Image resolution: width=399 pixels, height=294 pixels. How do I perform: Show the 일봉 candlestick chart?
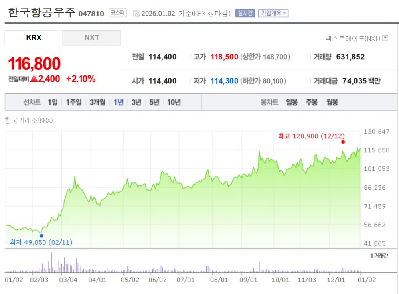(x=292, y=102)
